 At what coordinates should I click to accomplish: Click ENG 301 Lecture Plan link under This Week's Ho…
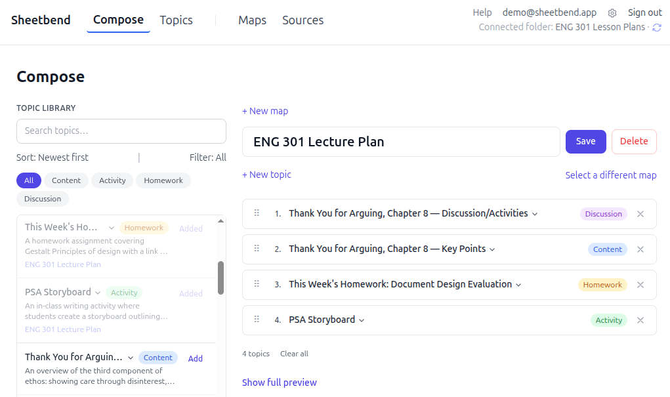pyautogui.click(x=63, y=264)
